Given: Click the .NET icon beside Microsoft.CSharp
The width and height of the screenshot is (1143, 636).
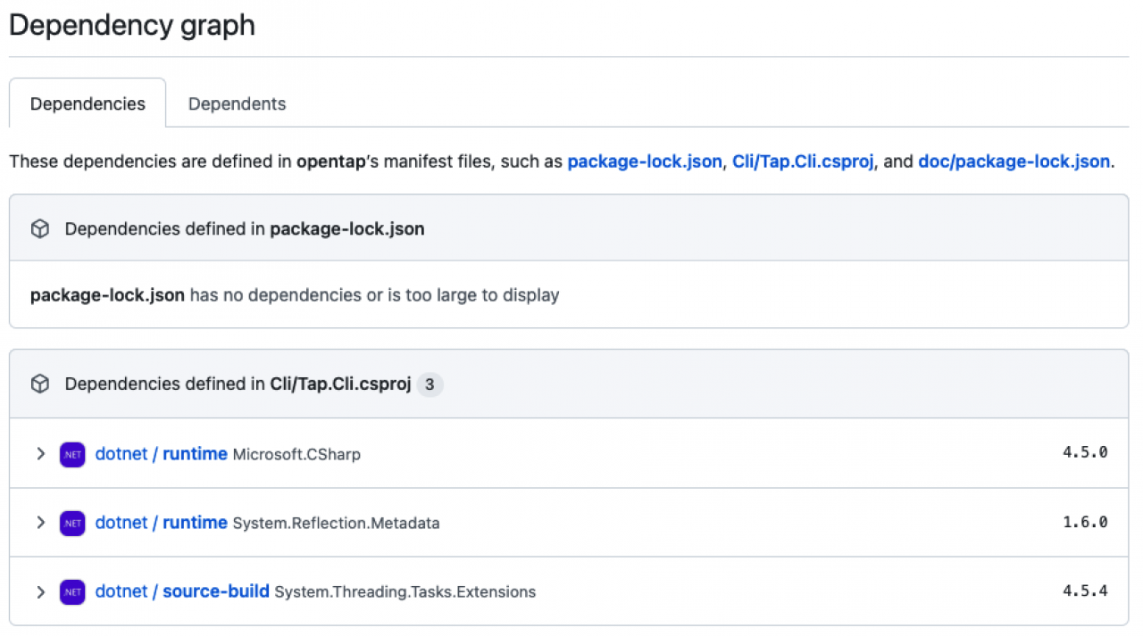Looking at the screenshot, I should pos(72,454).
